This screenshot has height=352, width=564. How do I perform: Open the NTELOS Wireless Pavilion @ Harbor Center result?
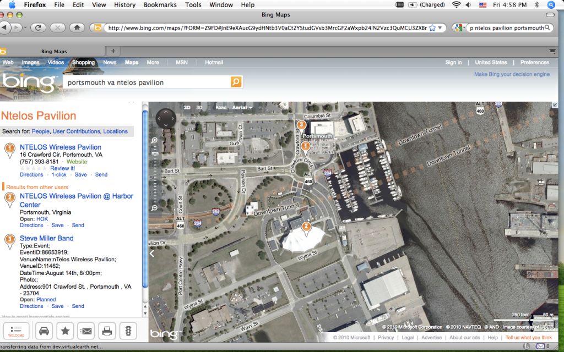click(x=76, y=200)
